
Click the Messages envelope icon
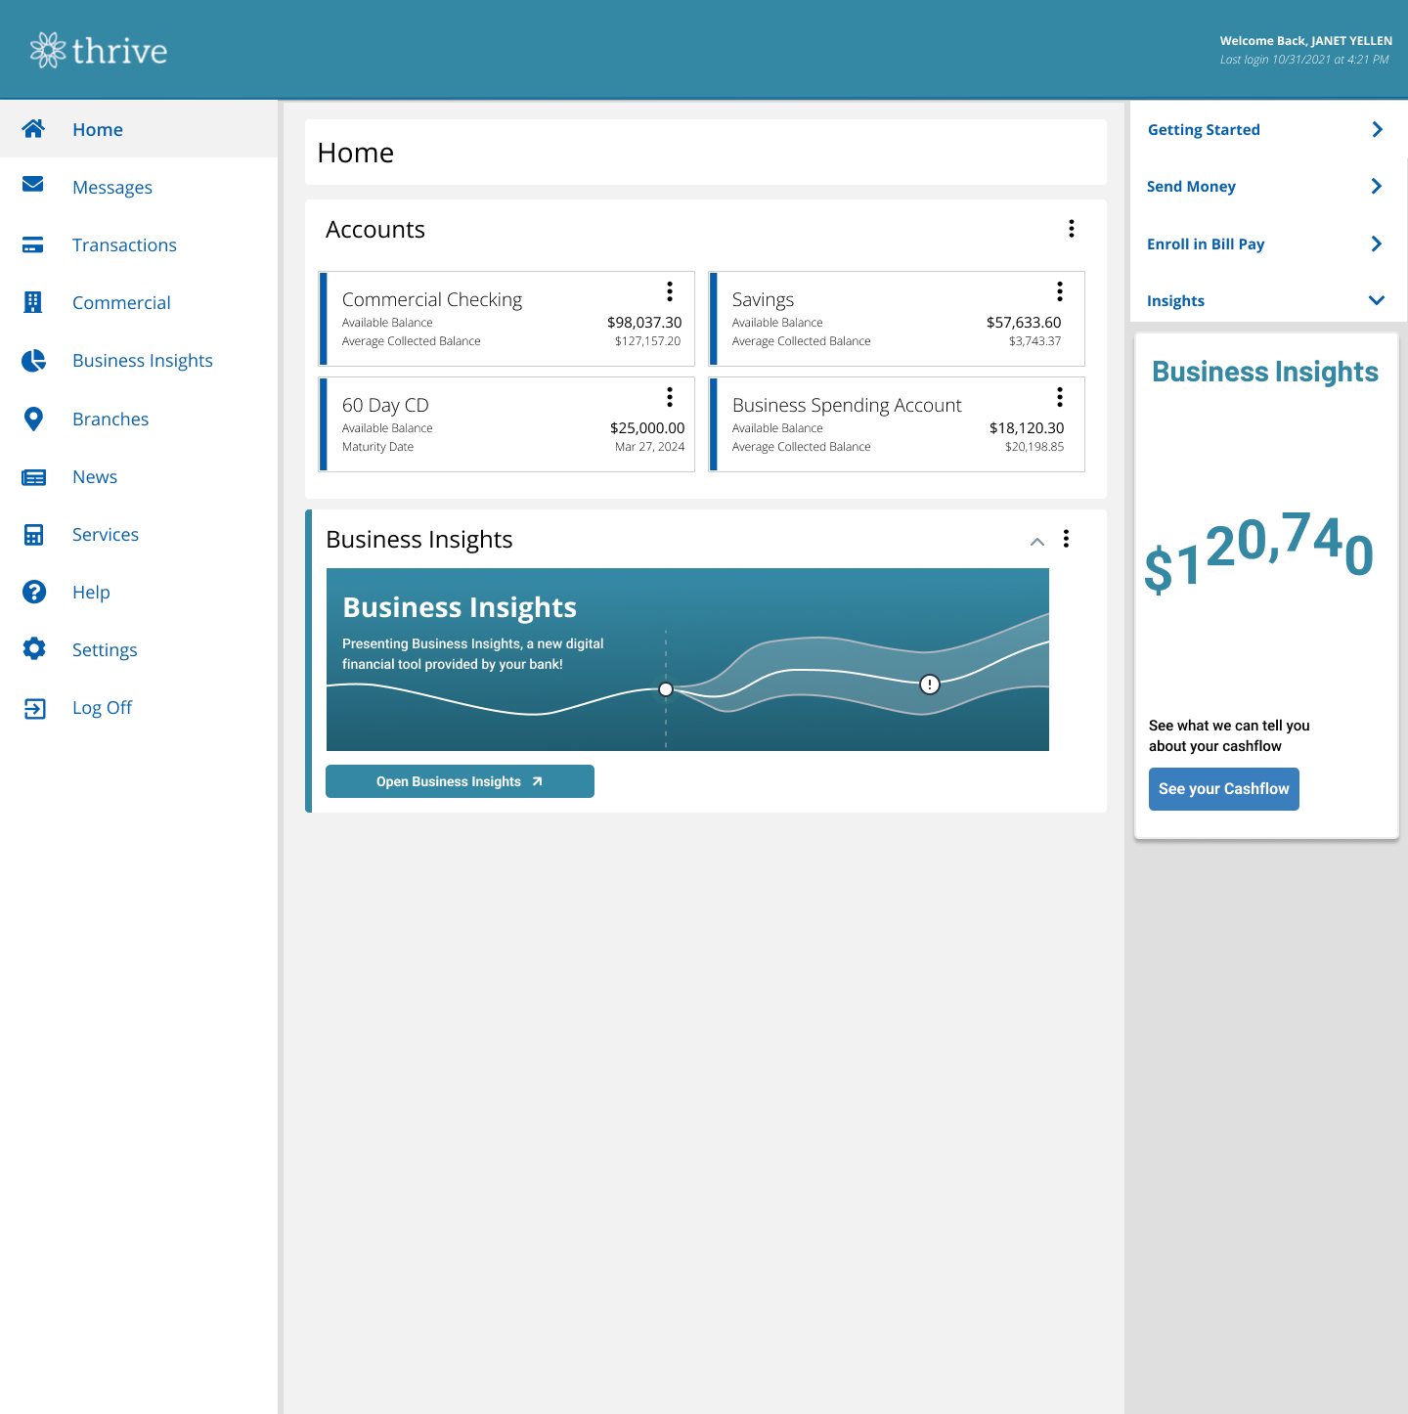pos(33,184)
